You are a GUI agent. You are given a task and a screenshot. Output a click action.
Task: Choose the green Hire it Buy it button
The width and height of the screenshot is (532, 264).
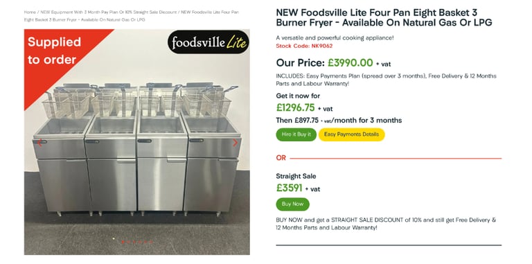296,134
